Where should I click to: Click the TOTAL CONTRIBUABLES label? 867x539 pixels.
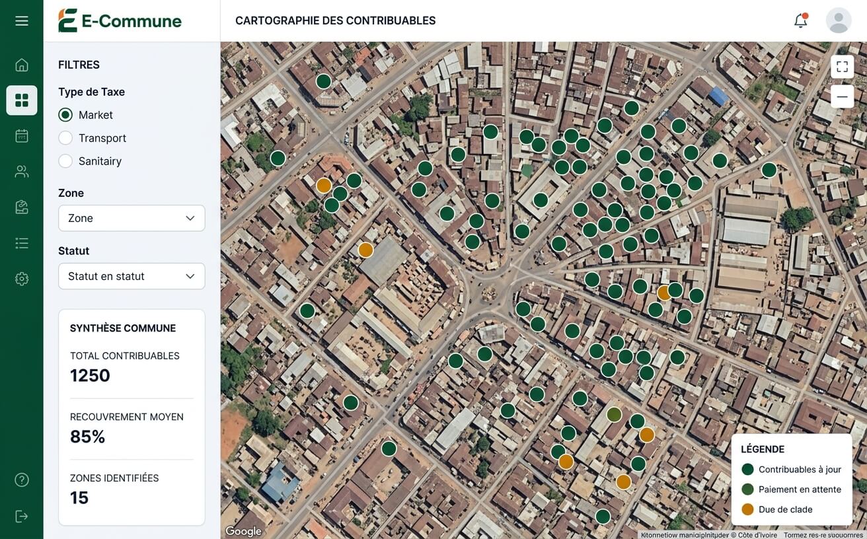point(125,356)
